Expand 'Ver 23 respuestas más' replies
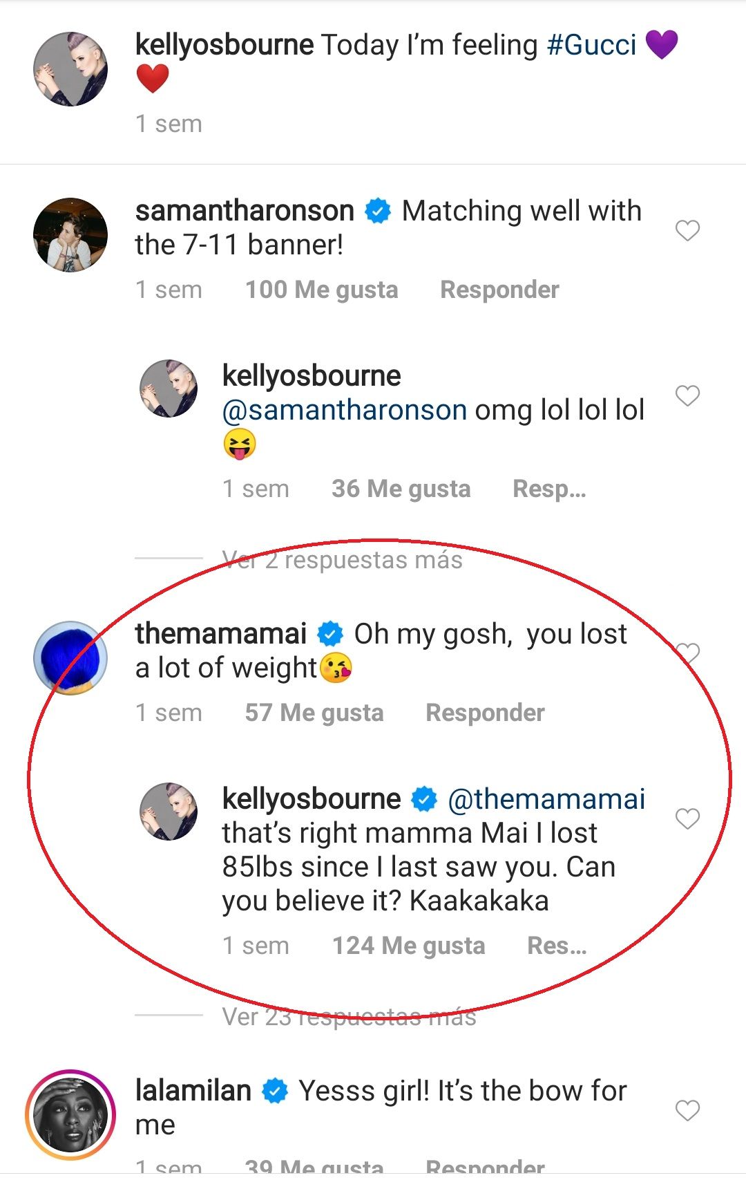Viewport: 746px width, 1189px height. (x=349, y=1017)
